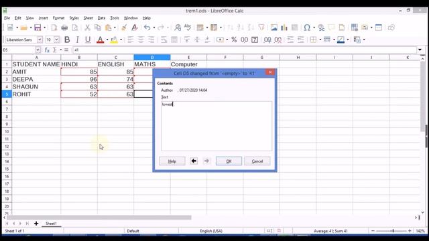Click the Clear Direct Formatting icon
Screen dimensions: 429x241
click(x=134, y=27)
